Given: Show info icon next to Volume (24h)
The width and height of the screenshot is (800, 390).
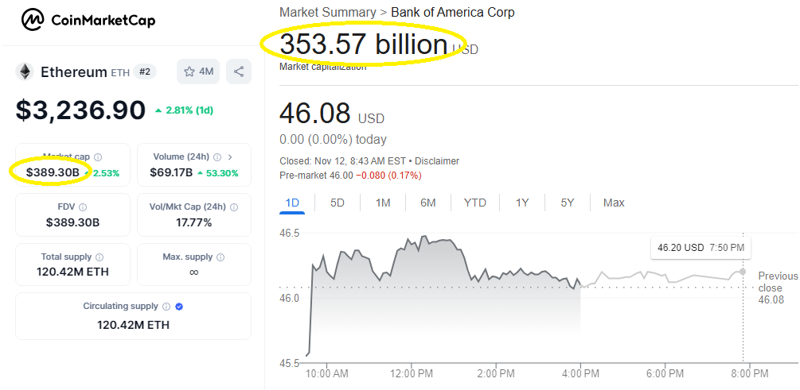Looking at the screenshot, I should pyautogui.click(x=217, y=156).
